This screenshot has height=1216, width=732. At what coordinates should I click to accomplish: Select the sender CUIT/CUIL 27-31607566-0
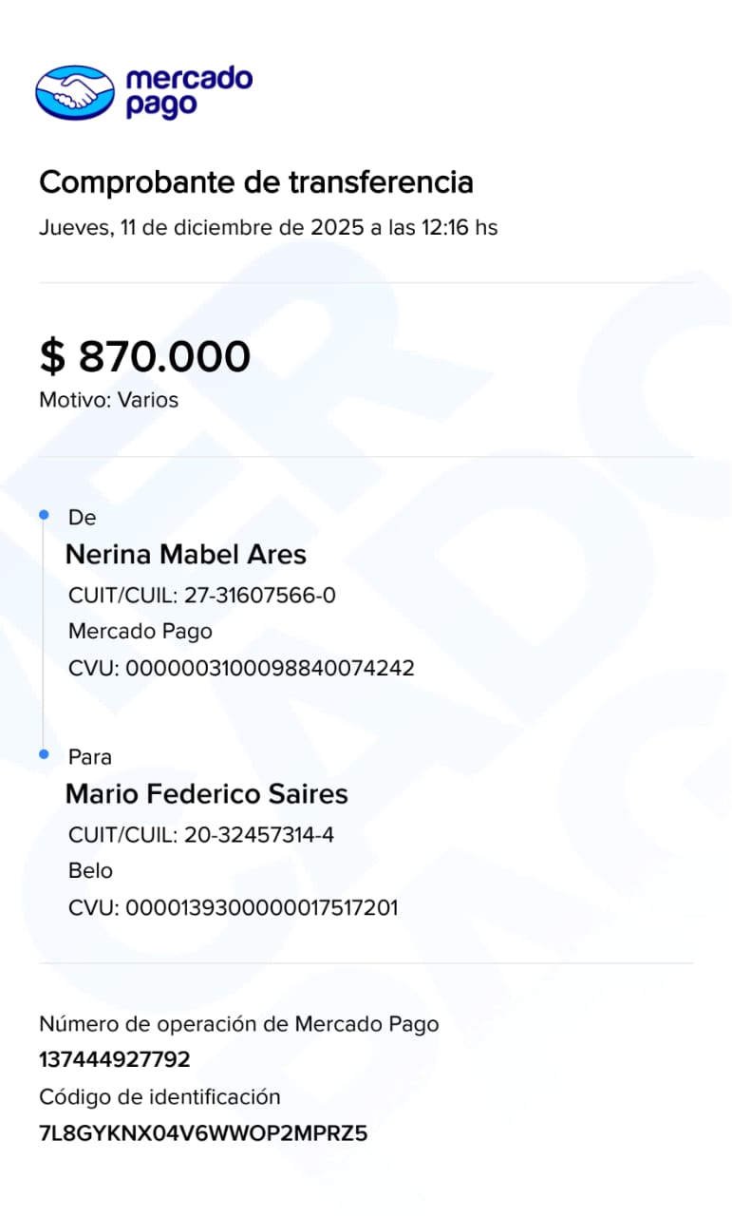point(202,596)
